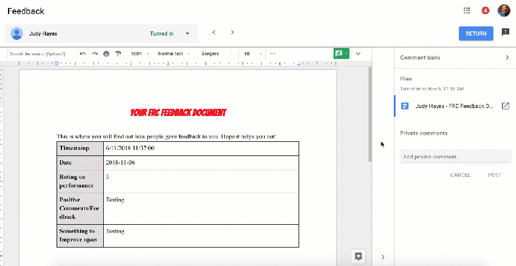Open the notifications badge showing 4
The width and height of the screenshot is (516, 266).
485,11
